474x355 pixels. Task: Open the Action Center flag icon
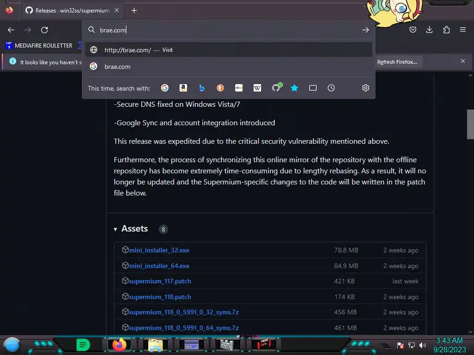(x=400, y=345)
